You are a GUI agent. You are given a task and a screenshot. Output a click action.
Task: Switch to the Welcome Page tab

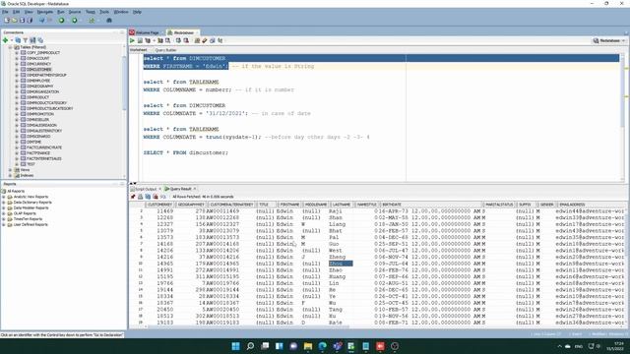[x=147, y=32]
